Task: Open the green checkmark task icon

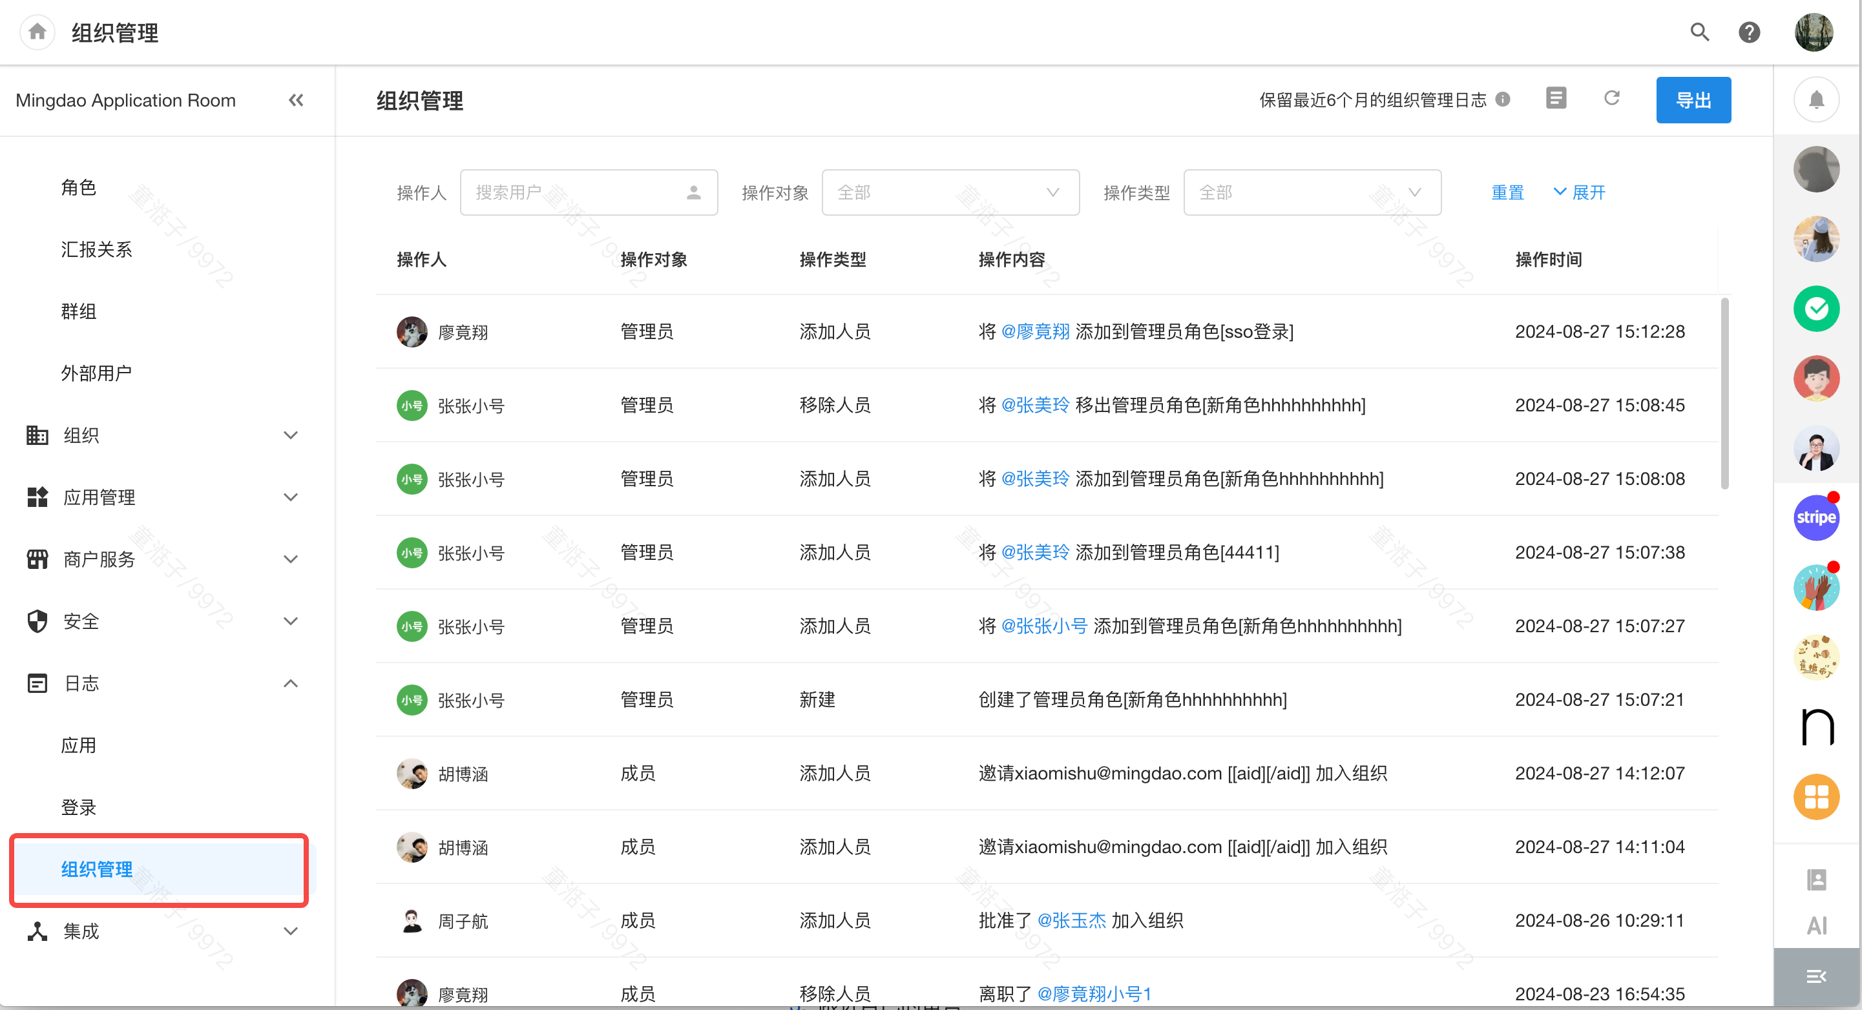Action: (x=1815, y=309)
